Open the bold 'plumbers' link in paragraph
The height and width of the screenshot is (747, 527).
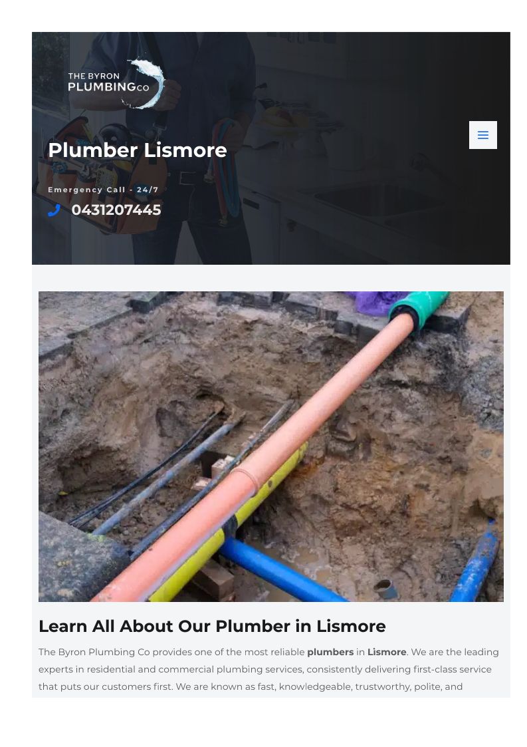330,652
